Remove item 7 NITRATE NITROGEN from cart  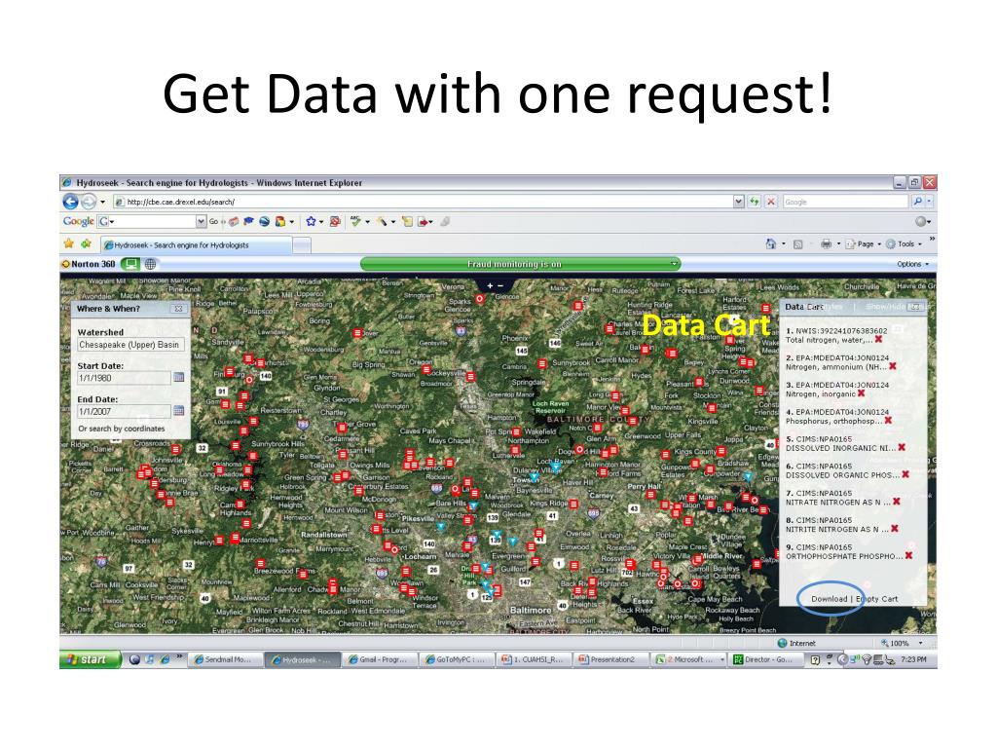897,502
